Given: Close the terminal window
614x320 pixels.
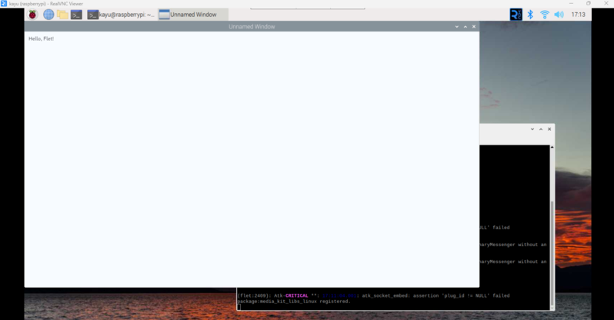Looking at the screenshot, I should pyautogui.click(x=549, y=129).
